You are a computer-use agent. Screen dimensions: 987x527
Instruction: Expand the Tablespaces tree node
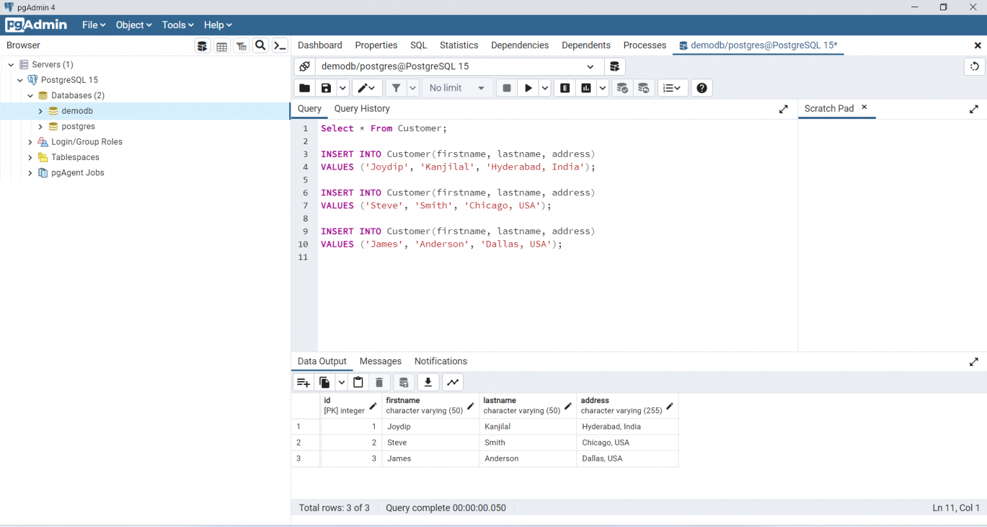[x=30, y=157]
